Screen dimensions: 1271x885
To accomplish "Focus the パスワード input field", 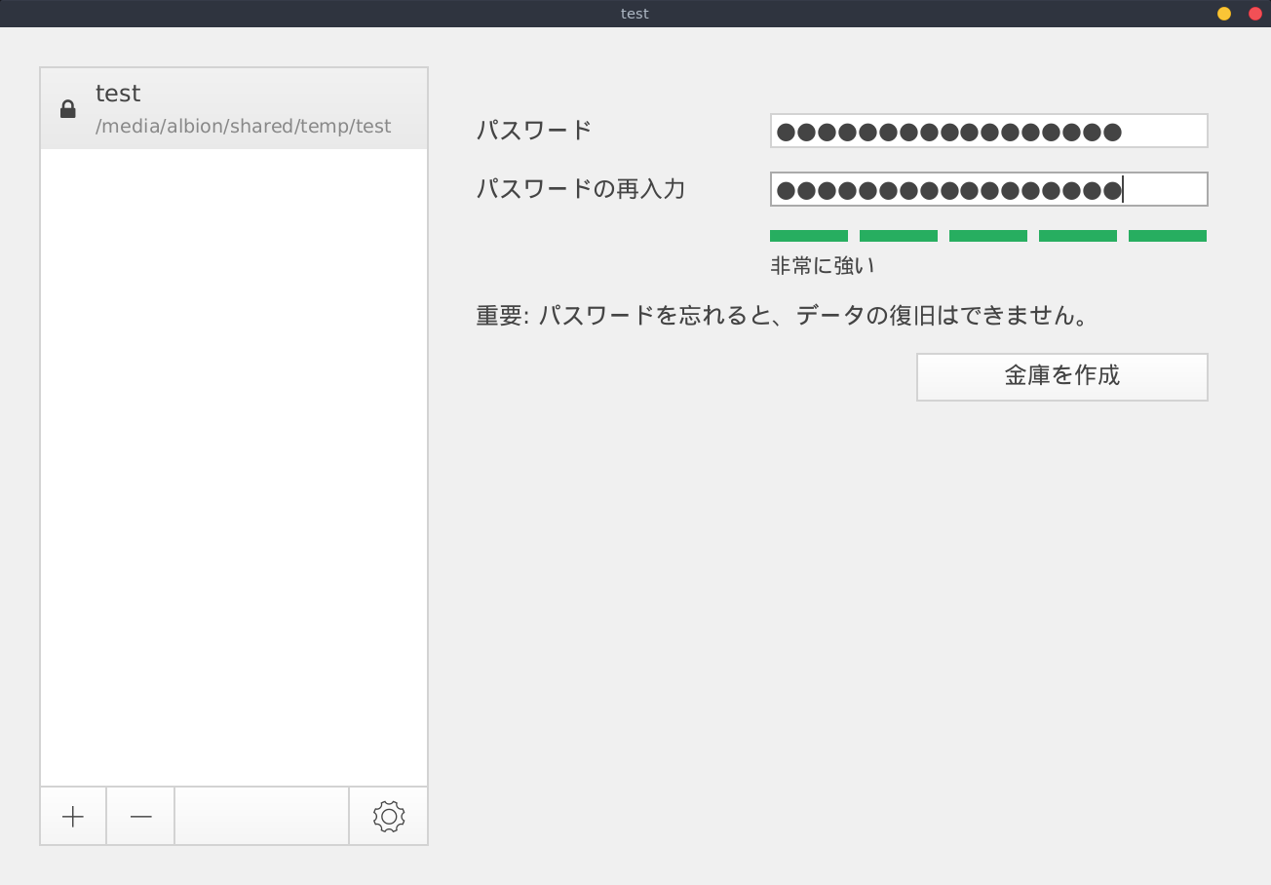I will [988, 130].
